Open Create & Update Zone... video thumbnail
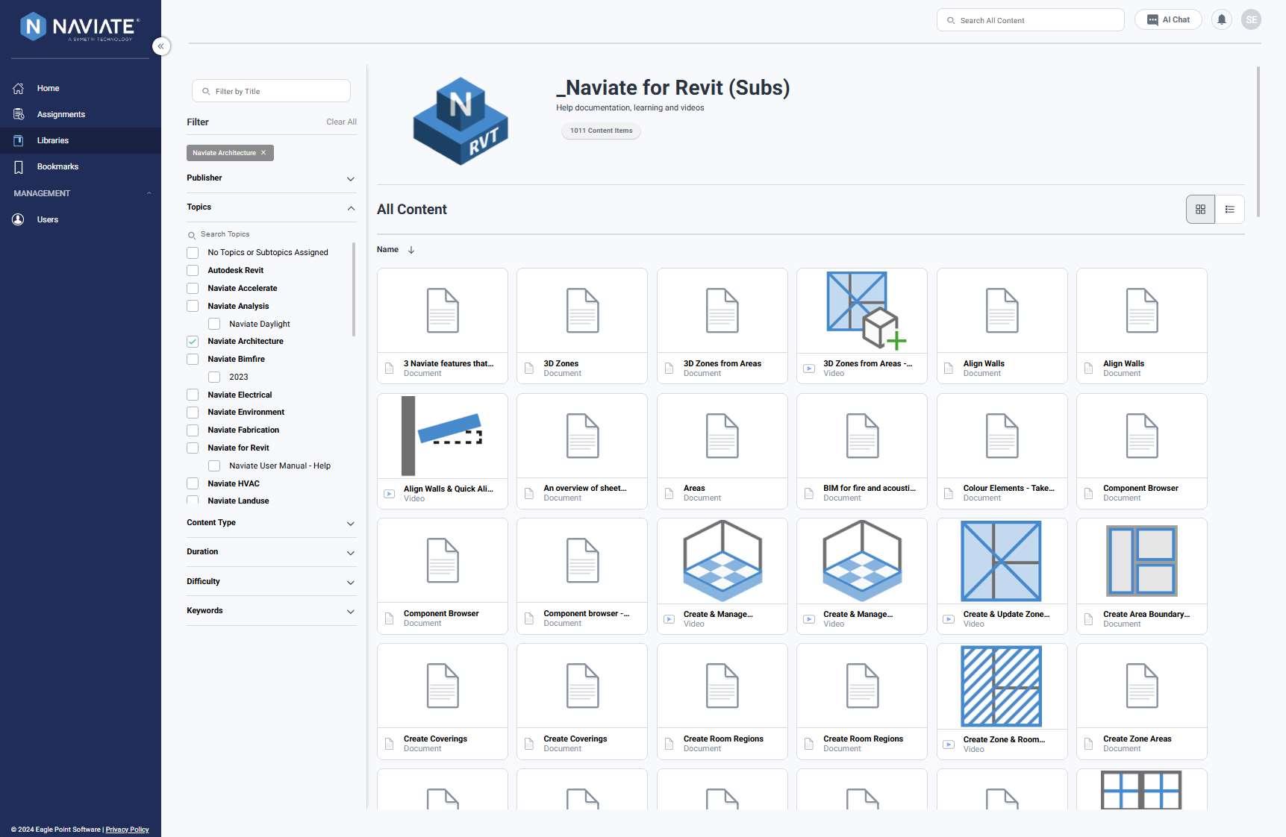The image size is (1286, 837). point(1002,561)
